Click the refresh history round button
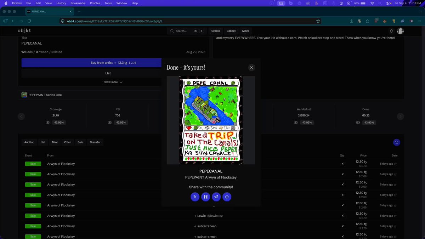Screen dimensions: 425x239 coord(397,142)
